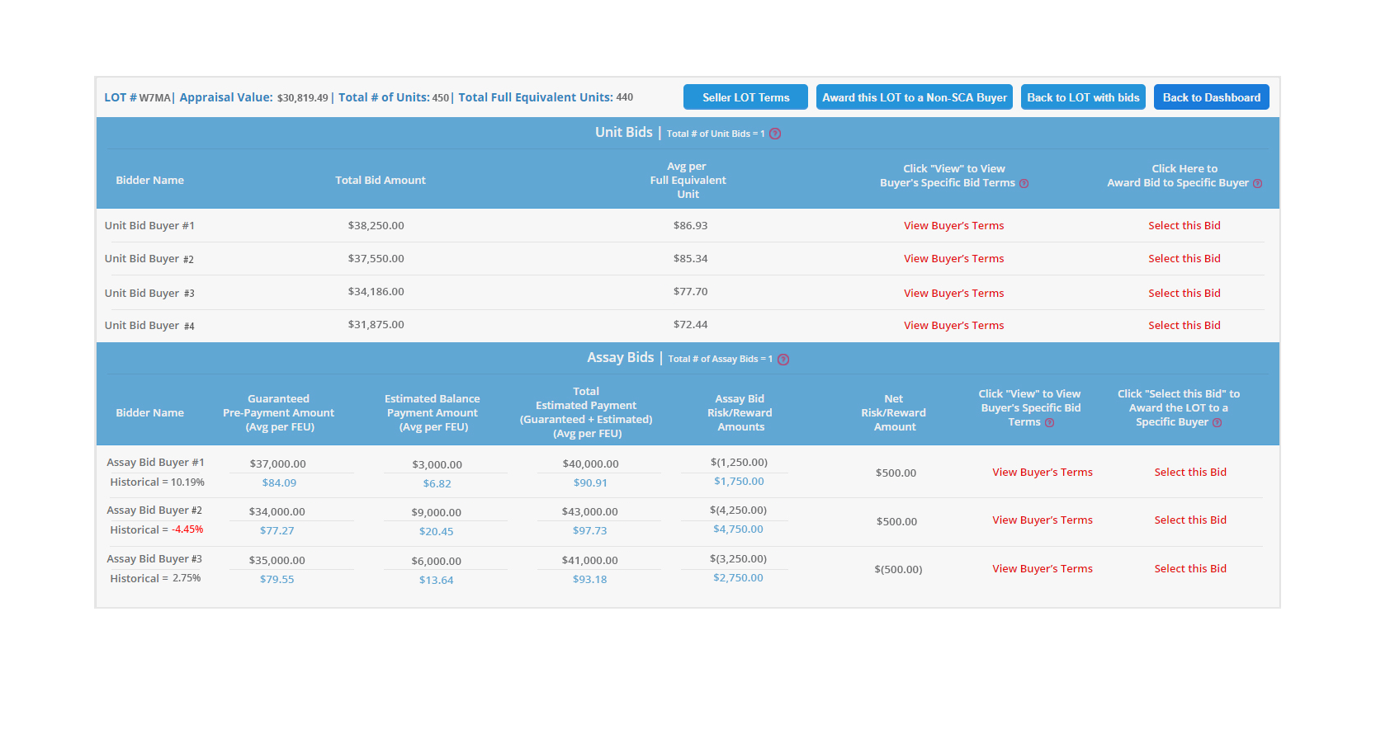Award this LOT to a Non-SCA Buyer
This screenshot has height=734, width=1376.
914,97
